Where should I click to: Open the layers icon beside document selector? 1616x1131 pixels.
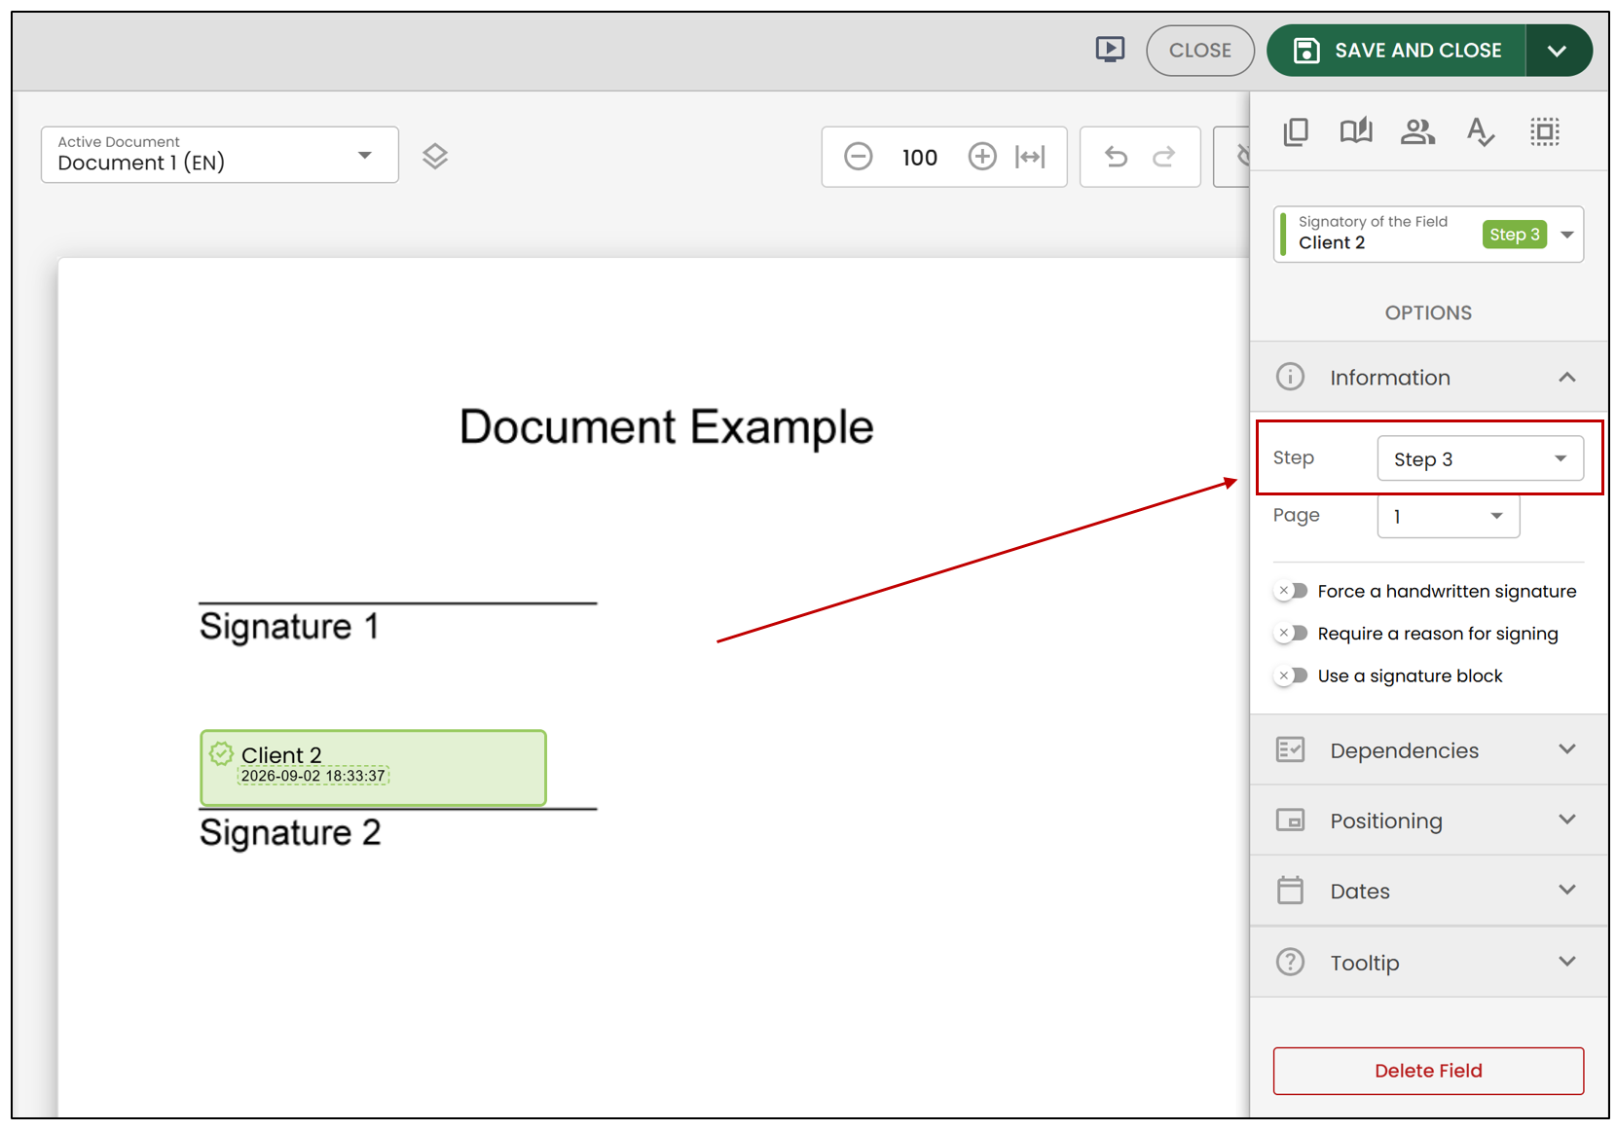coord(435,156)
